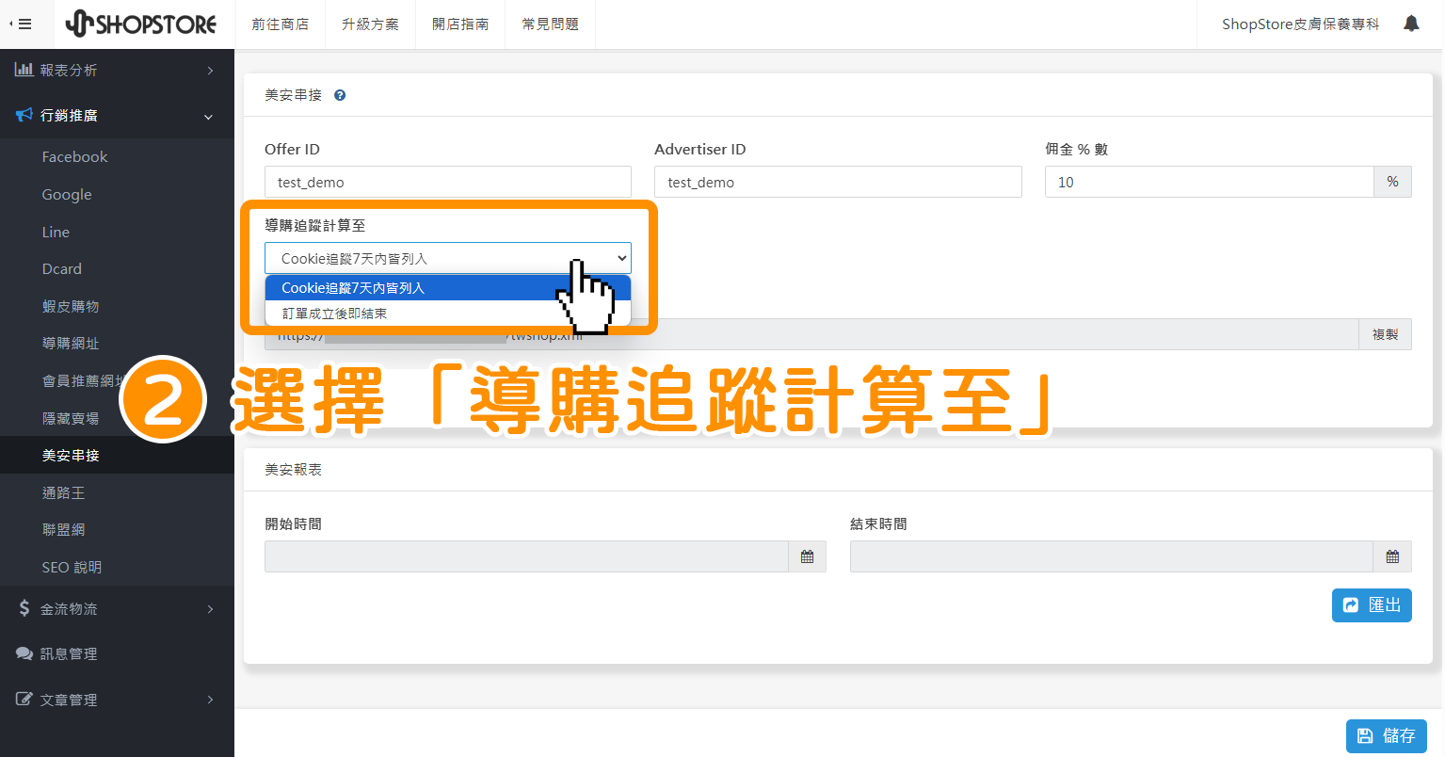The width and height of the screenshot is (1445, 757).
Task: Click the 匯出 export button
Action: [x=1372, y=605]
